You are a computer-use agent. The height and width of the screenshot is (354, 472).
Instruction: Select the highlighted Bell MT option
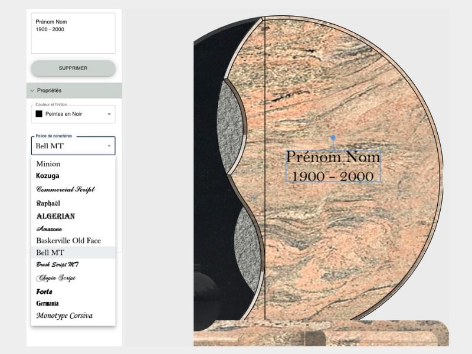pyautogui.click(x=73, y=253)
